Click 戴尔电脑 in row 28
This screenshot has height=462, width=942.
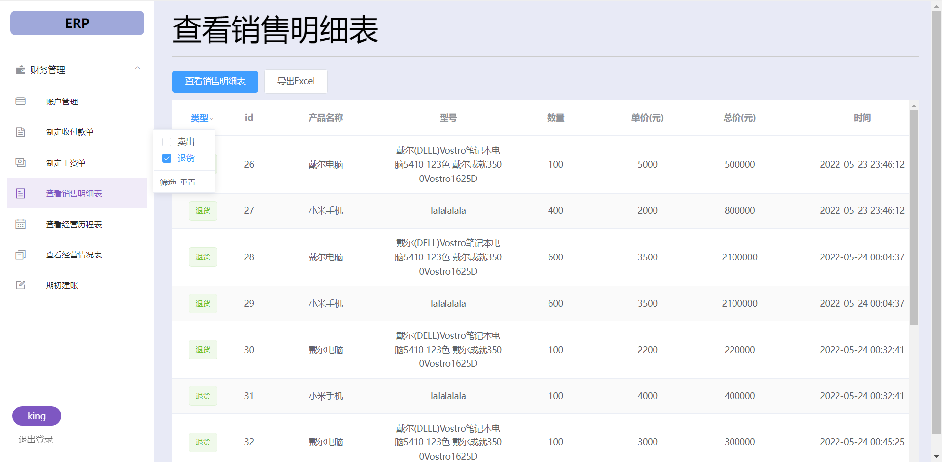pos(326,257)
